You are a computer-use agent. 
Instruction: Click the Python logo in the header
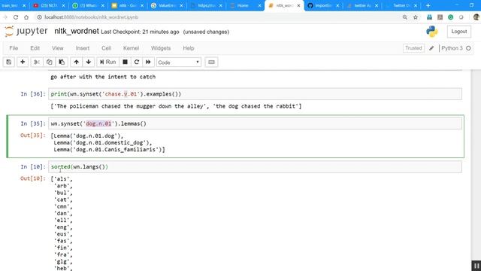(432, 32)
